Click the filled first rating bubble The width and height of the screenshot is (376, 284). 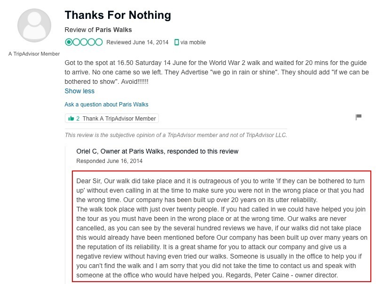coord(69,42)
